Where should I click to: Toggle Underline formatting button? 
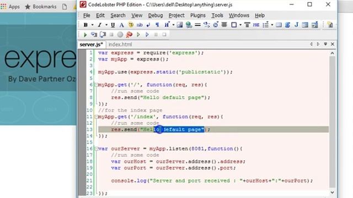point(113,25)
